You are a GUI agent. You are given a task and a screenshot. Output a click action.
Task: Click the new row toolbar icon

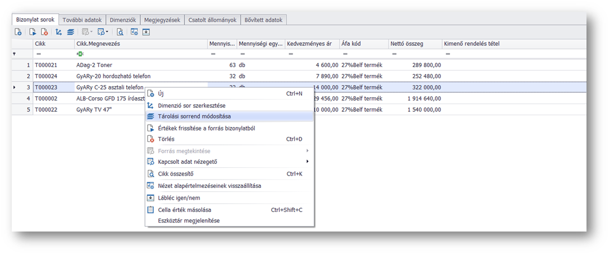pyautogui.click(x=18, y=32)
